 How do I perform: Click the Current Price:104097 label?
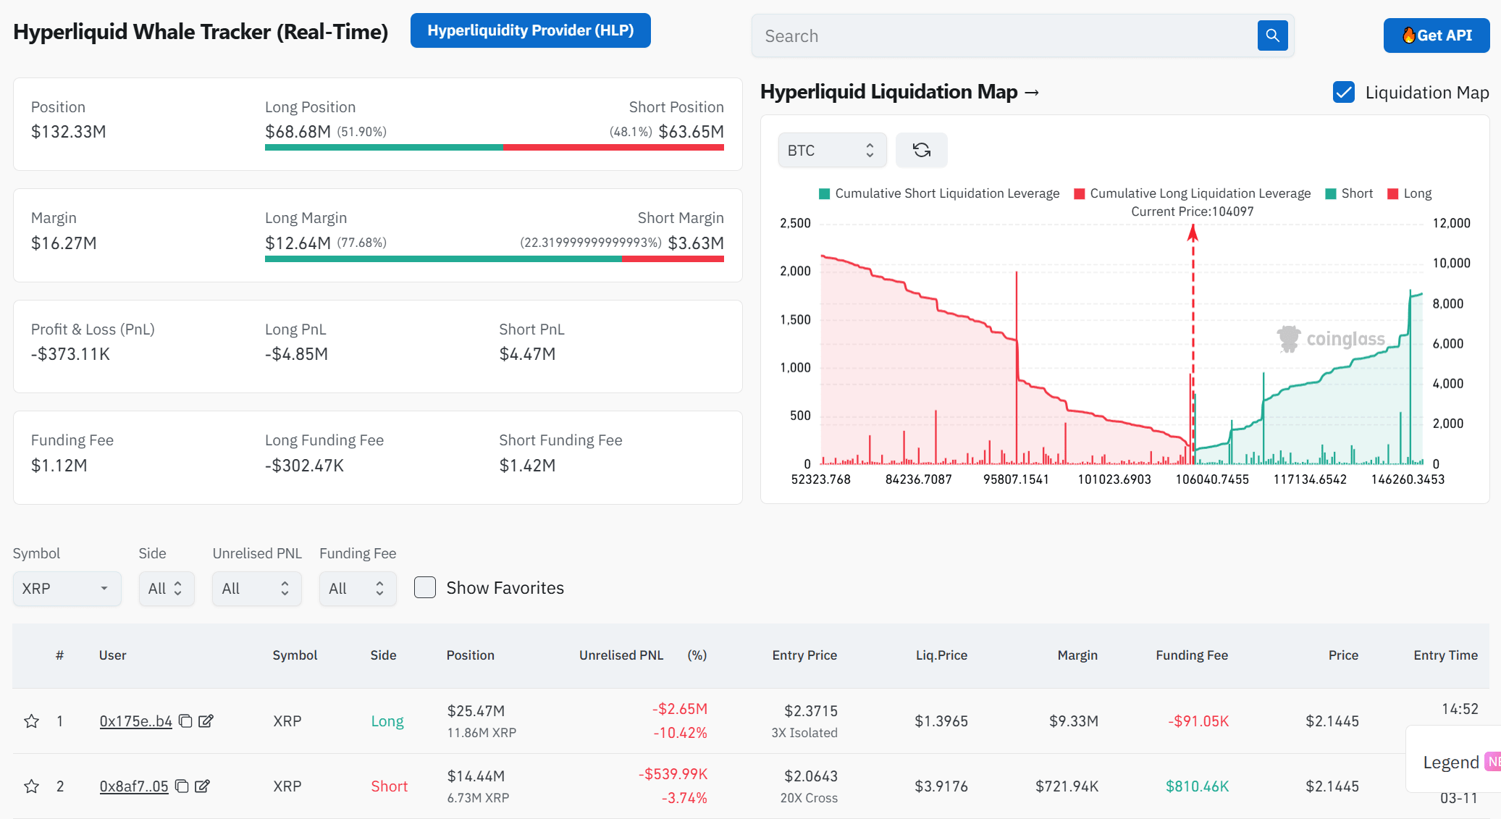[1192, 211]
